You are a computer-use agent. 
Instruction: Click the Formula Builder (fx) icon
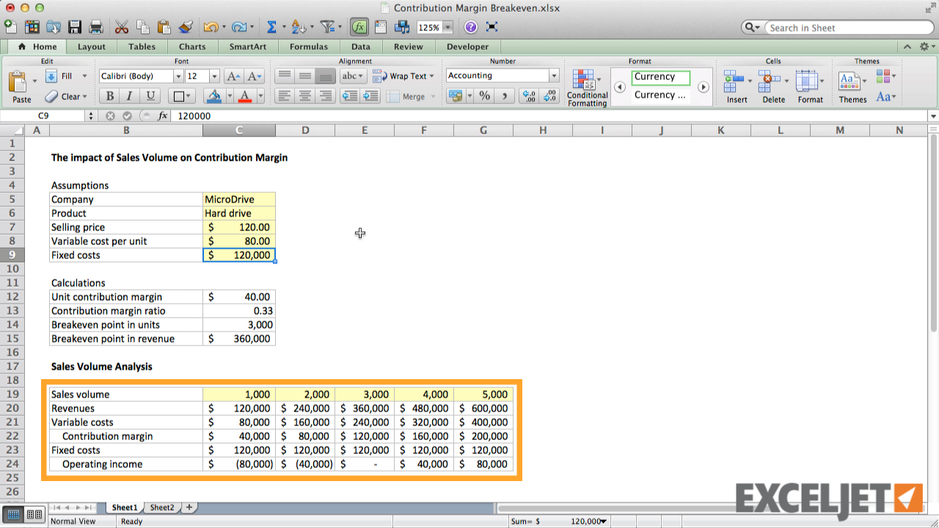359,27
